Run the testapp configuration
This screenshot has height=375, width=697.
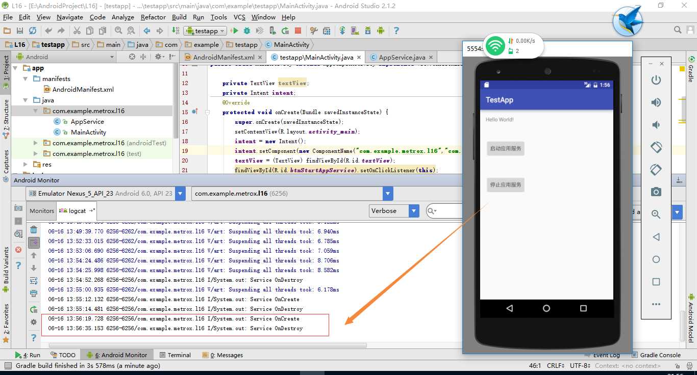235,31
